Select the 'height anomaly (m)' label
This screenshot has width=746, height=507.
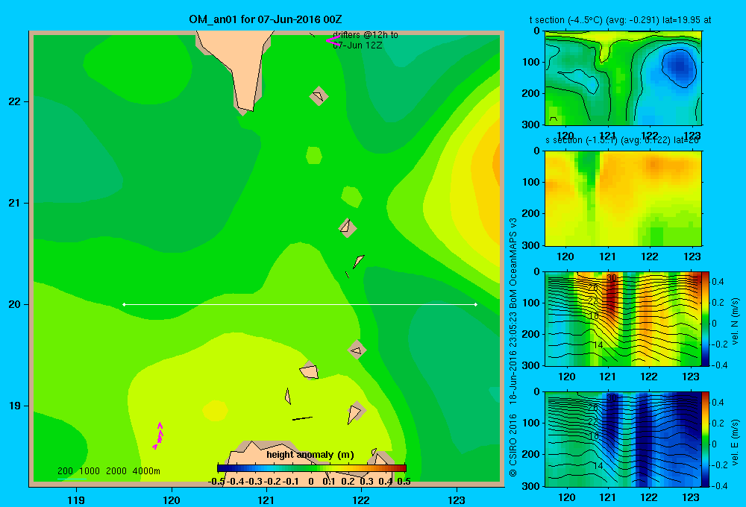click(x=310, y=455)
